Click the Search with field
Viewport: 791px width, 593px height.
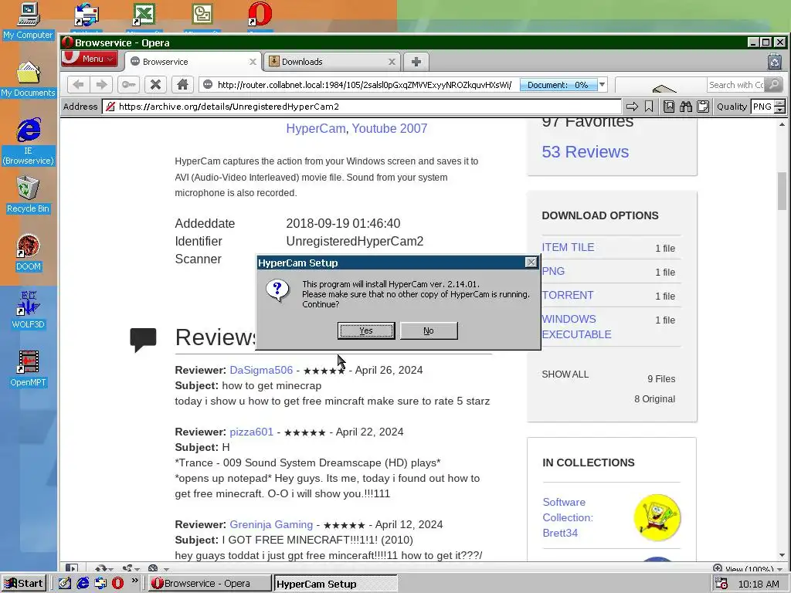coord(735,85)
